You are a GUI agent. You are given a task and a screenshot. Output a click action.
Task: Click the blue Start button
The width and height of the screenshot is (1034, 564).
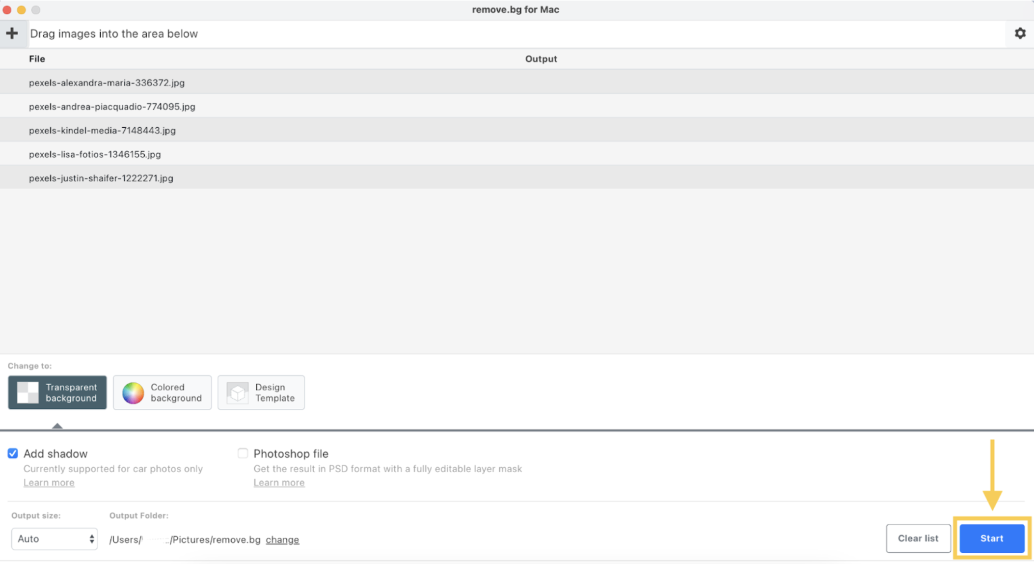coord(992,538)
